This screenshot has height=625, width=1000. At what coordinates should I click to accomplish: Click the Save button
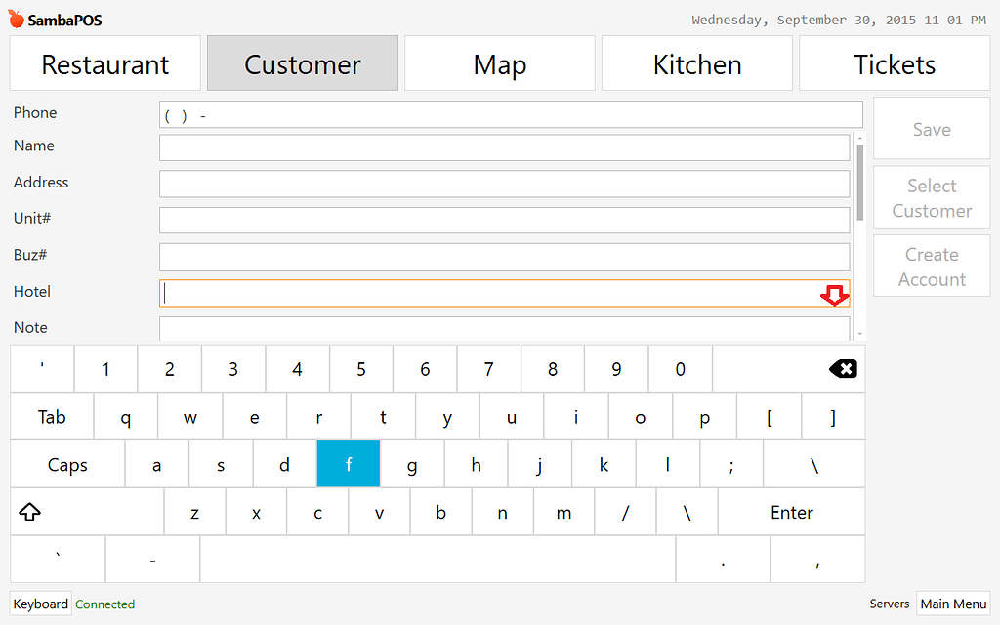(931, 128)
